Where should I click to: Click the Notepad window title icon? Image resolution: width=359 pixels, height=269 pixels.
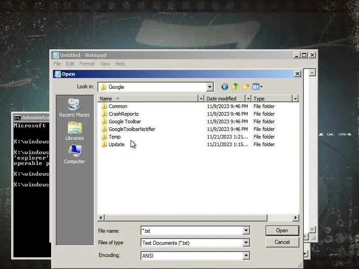pos(56,55)
